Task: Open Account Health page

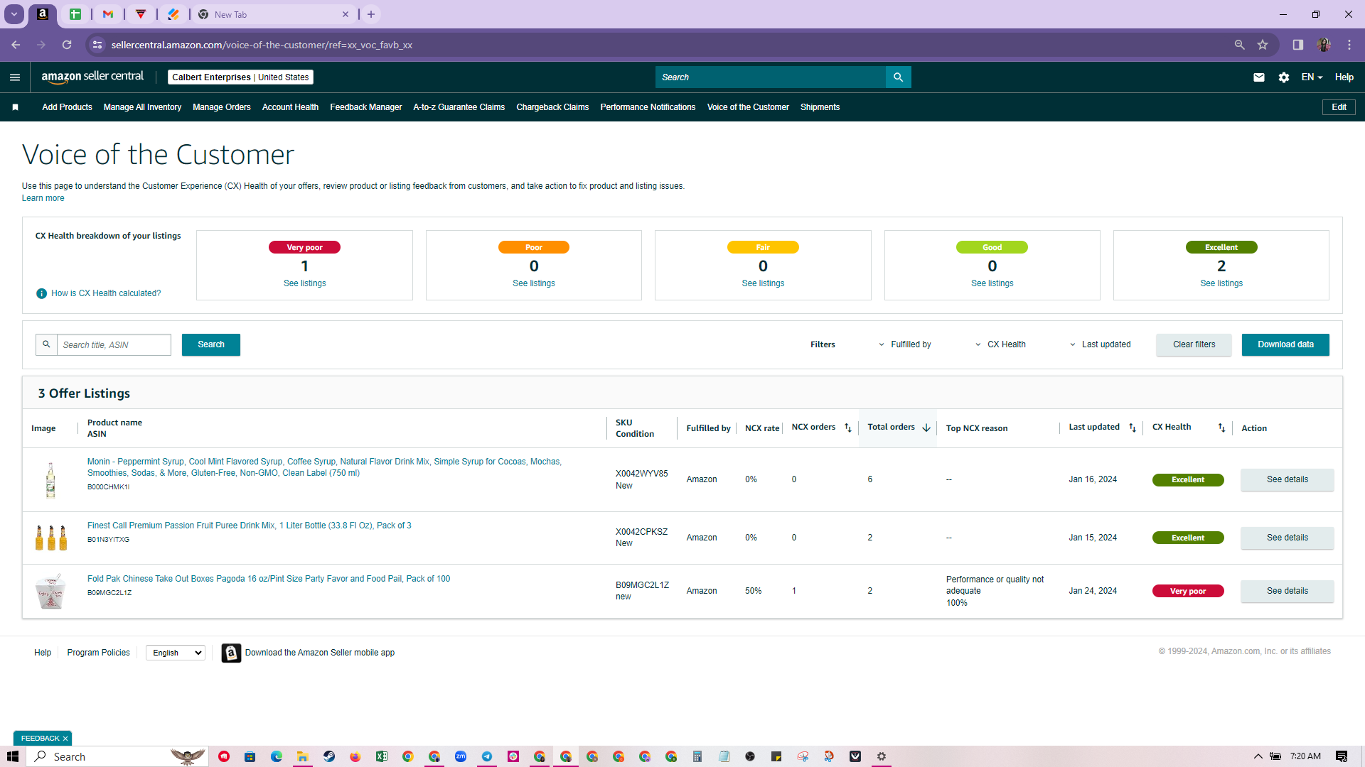Action: pyautogui.click(x=290, y=107)
